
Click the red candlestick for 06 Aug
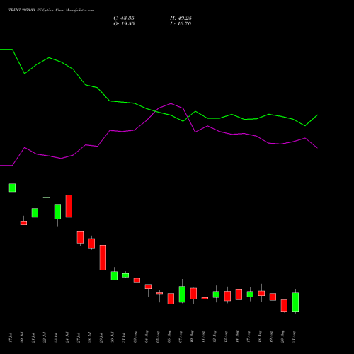(x=171, y=299)
